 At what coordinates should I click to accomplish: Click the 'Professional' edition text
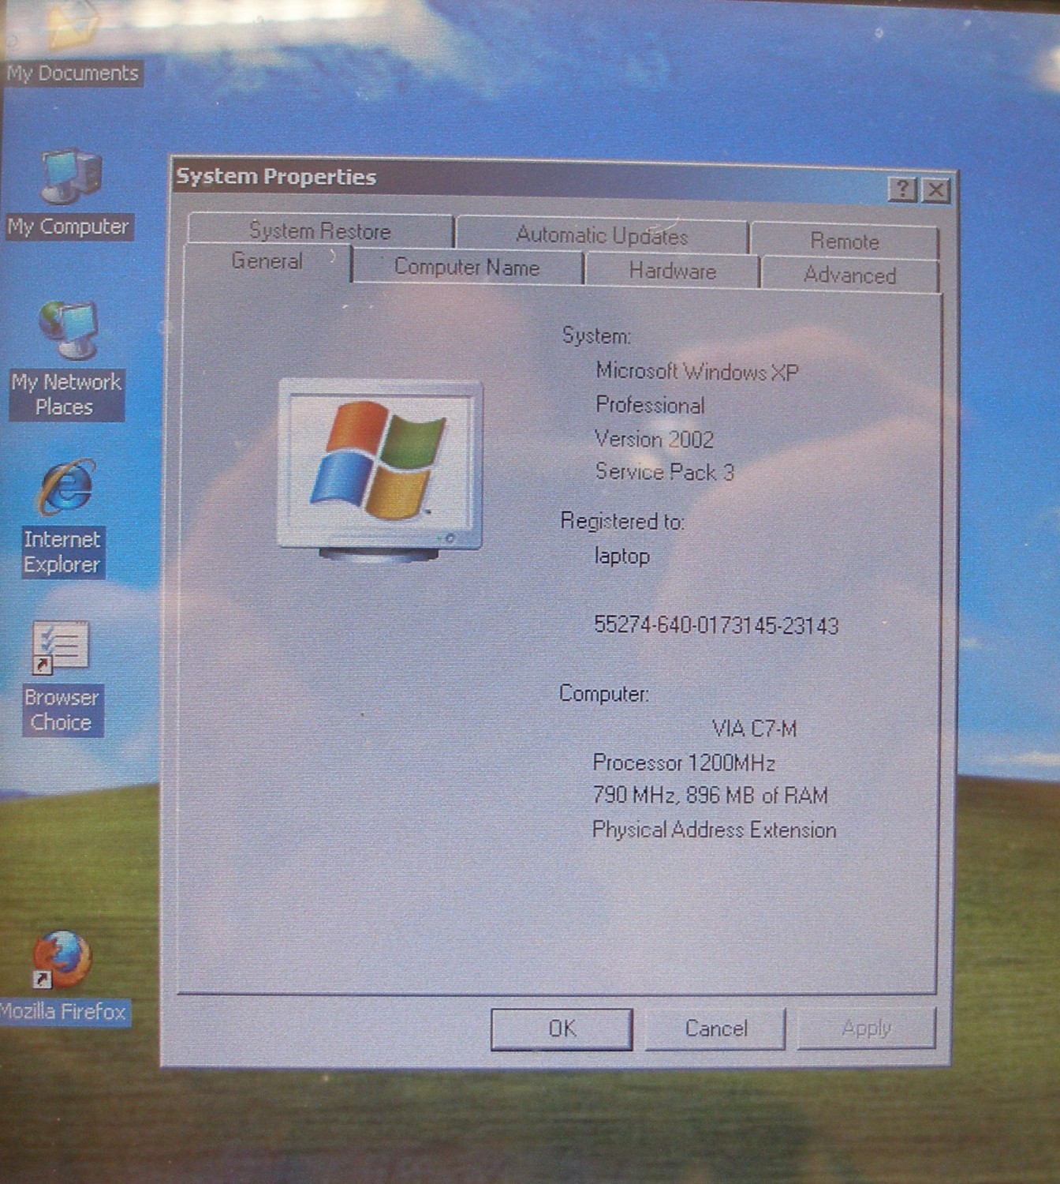(650, 405)
